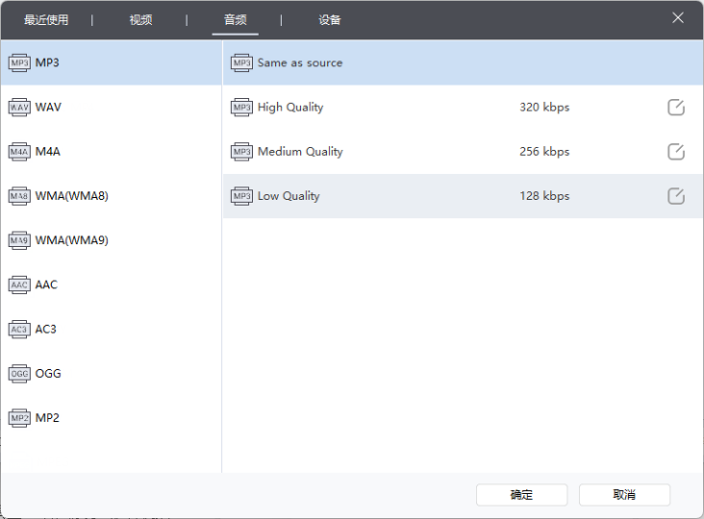Select the OGG format label
The height and width of the screenshot is (519, 704).
48,374
